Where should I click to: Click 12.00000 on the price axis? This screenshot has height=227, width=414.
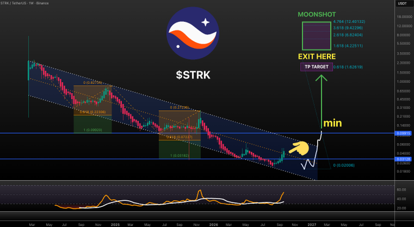[x=404, y=26]
